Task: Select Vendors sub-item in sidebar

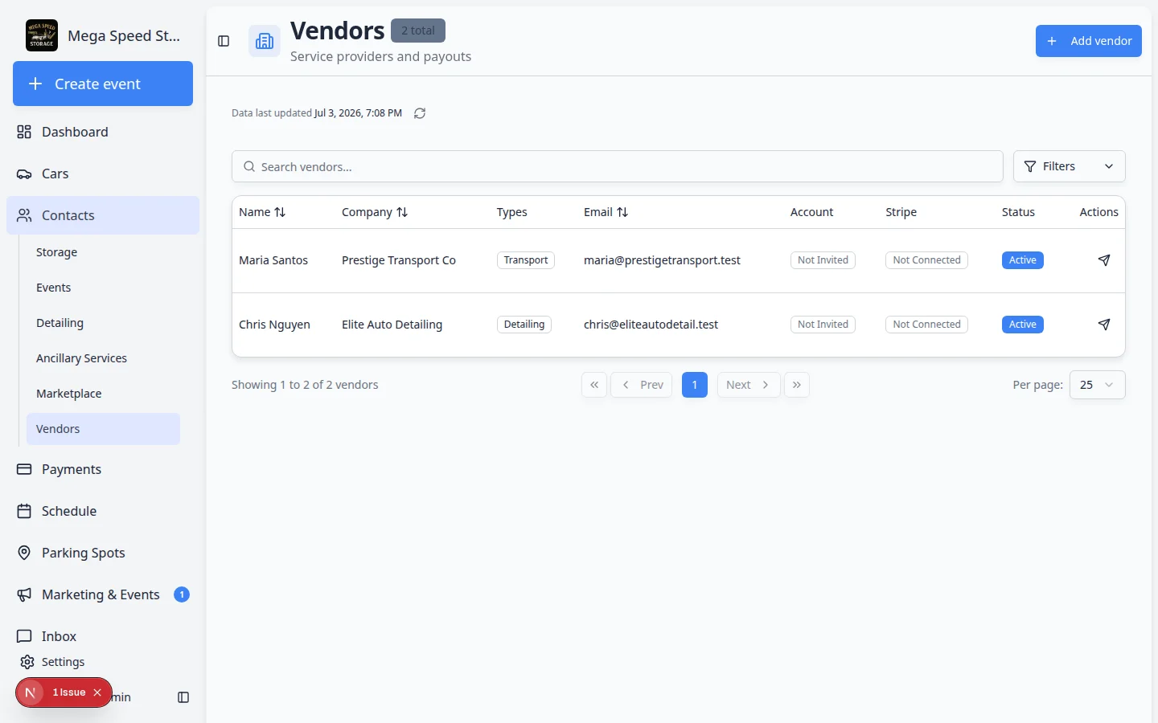Action: click(x=103, y=429)
